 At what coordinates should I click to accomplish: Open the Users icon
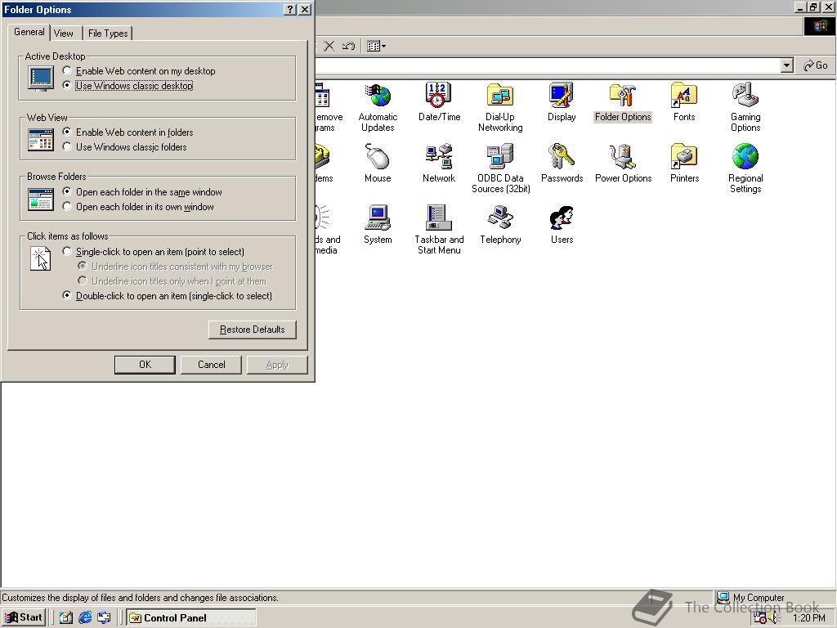point(562,224)
